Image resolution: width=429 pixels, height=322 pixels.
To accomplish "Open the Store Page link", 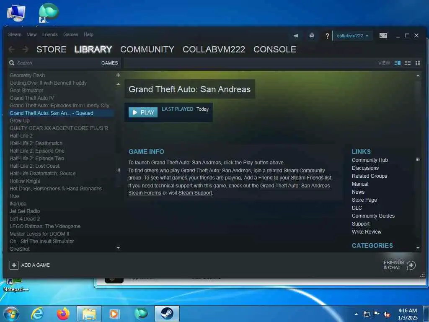I will click(x=364, y=200).
